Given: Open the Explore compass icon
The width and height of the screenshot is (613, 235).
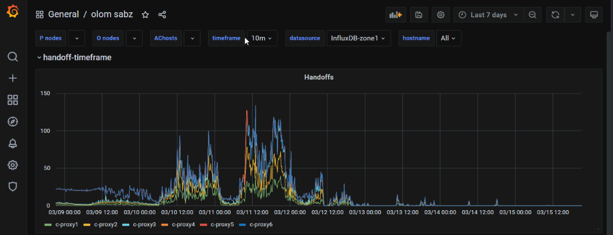Looking at the screenshot, I should point(13,122).
